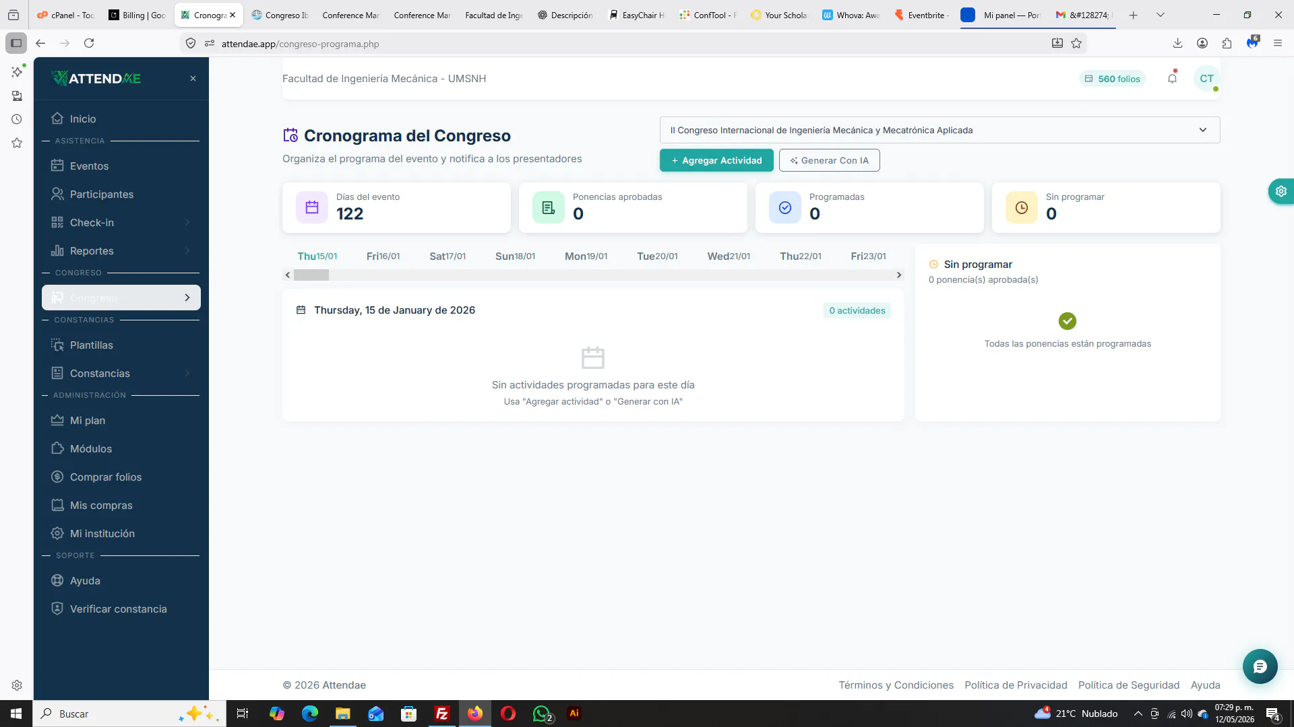
Task: Reload the page in browser
Action: coord(89,43)
